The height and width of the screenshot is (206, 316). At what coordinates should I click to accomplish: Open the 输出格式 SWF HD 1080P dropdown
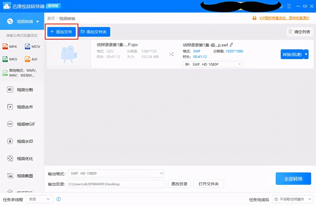tap(116, 173)
